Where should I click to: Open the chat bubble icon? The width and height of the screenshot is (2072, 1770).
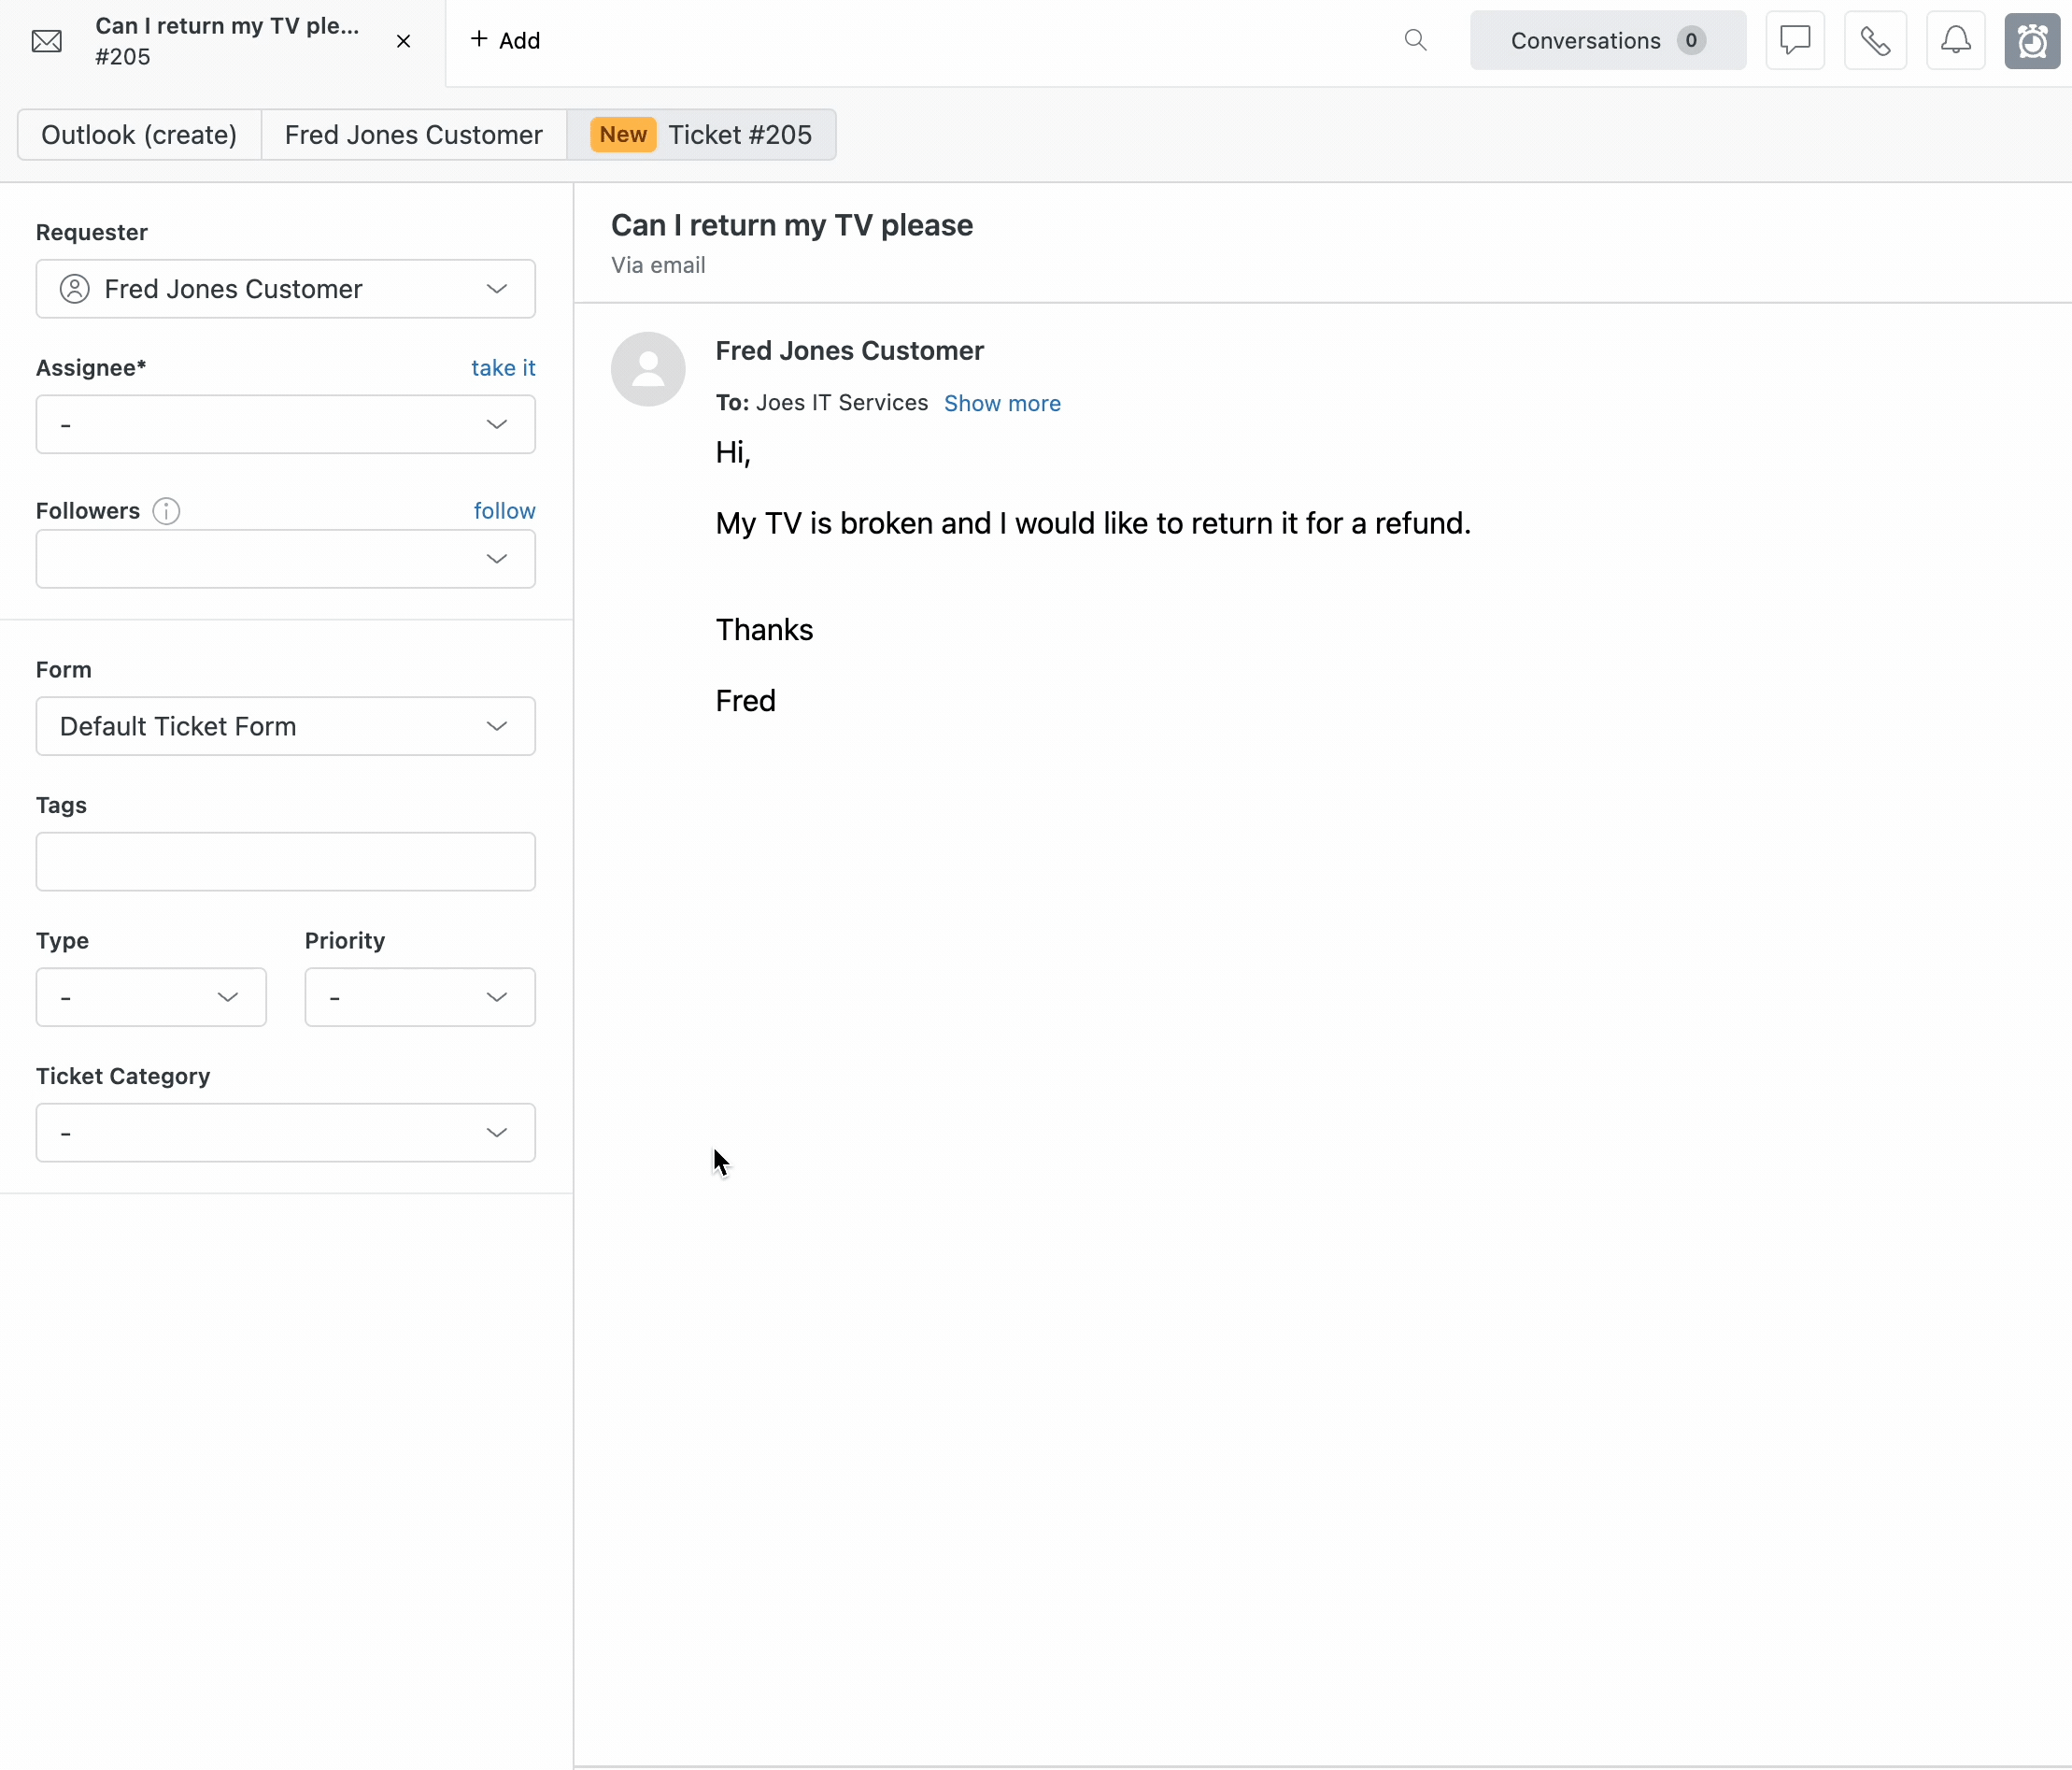coord(1795,40)
